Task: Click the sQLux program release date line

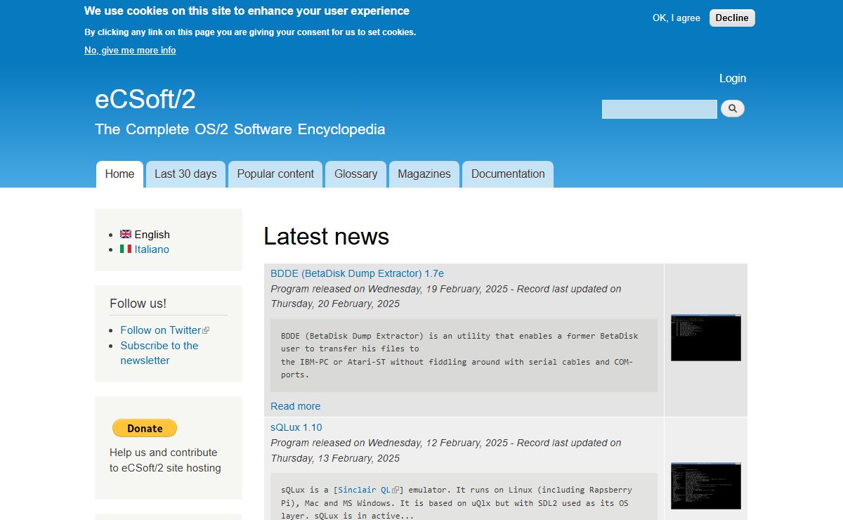Action: (446, 450)
